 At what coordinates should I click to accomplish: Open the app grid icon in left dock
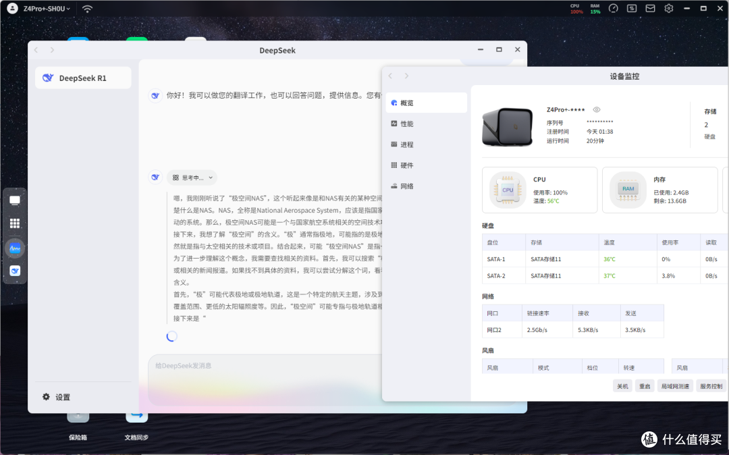[15, 223]
